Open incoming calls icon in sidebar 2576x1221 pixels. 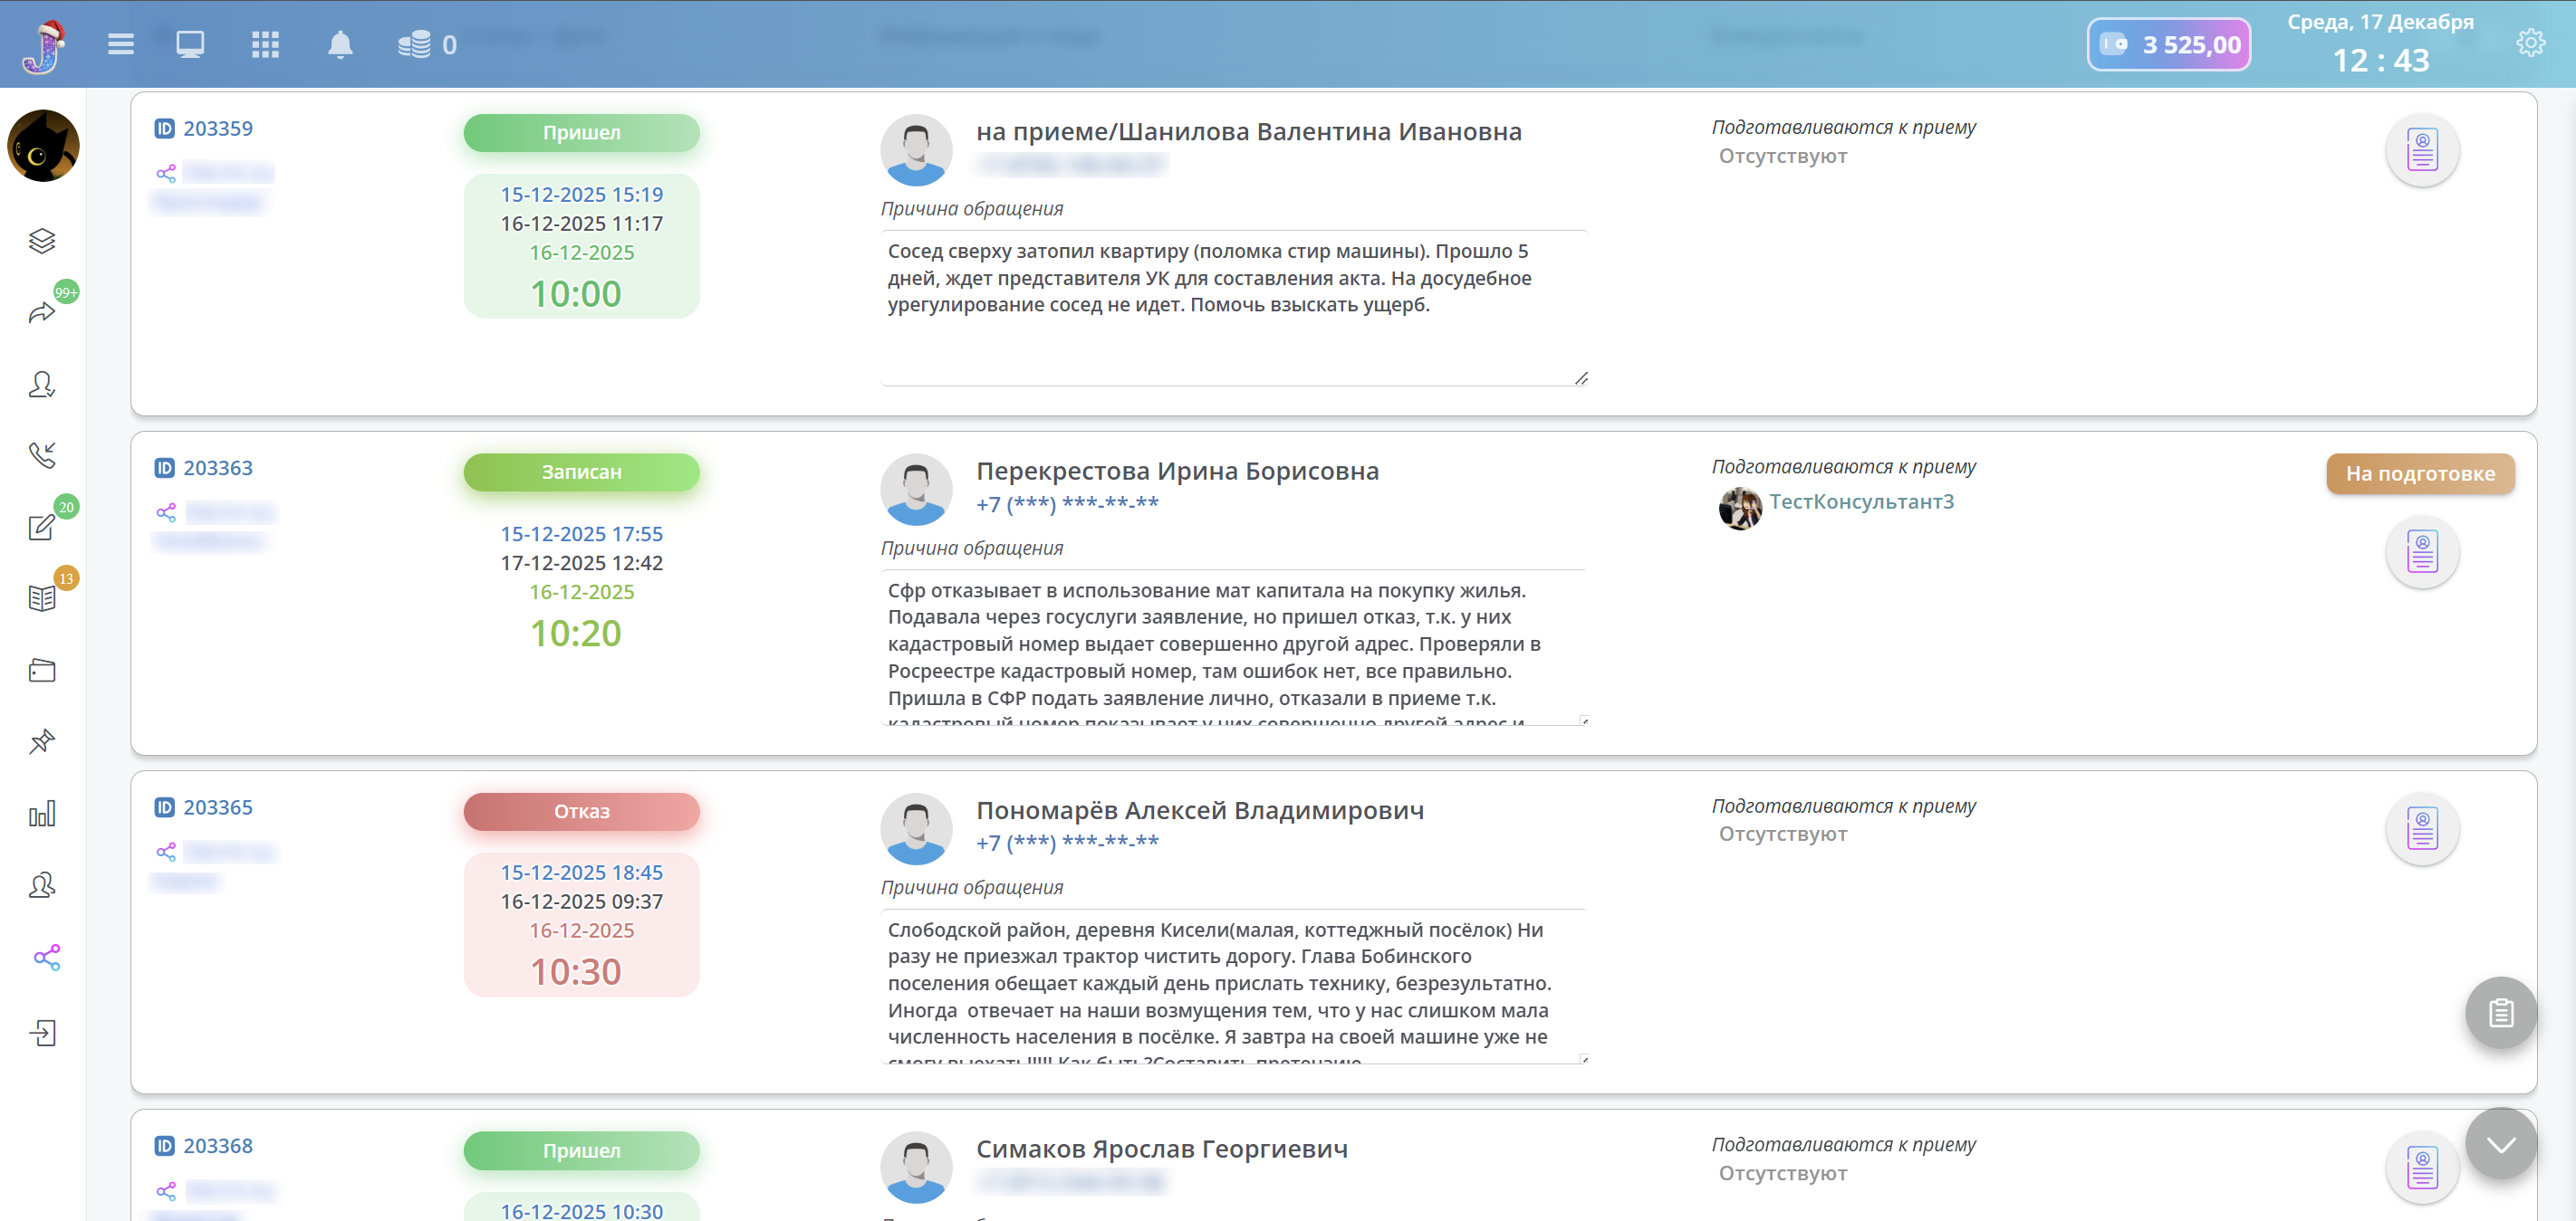[x=42, y=455]
